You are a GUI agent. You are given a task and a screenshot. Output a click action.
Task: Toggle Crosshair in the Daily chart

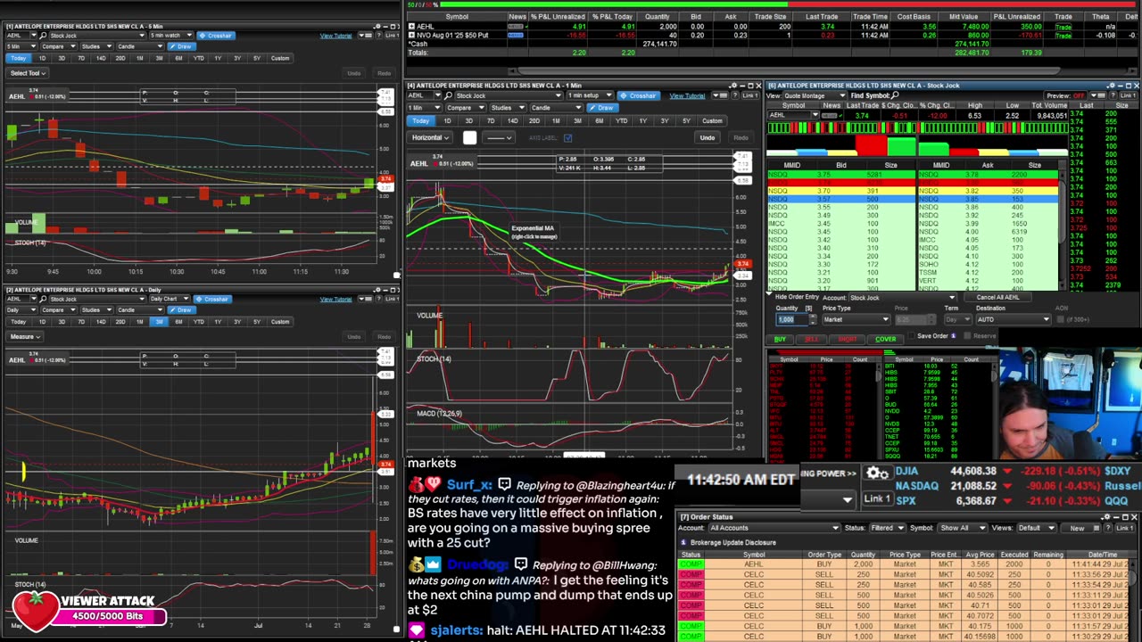212,299
